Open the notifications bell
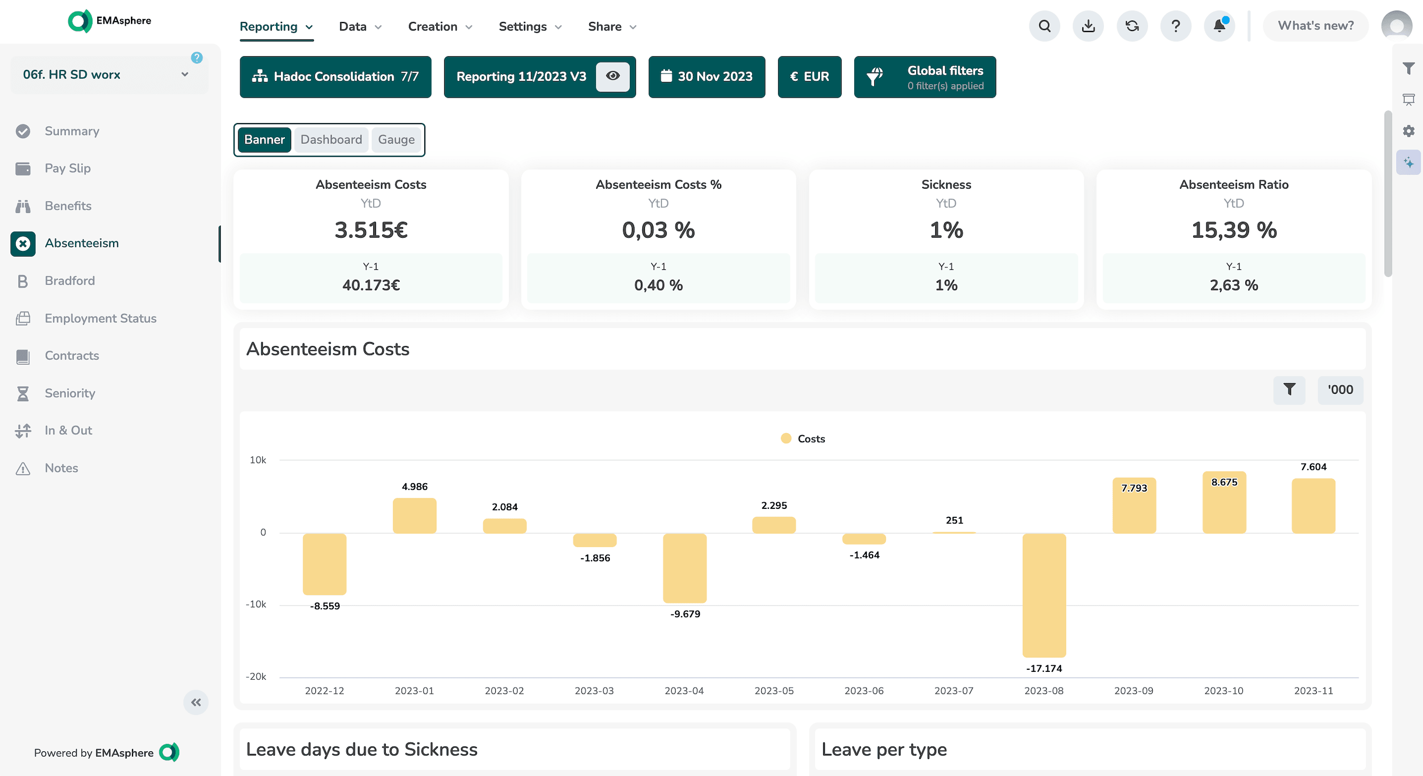Image resolution: width=1423 pixels, height=776 pixels. point(1219,26)
